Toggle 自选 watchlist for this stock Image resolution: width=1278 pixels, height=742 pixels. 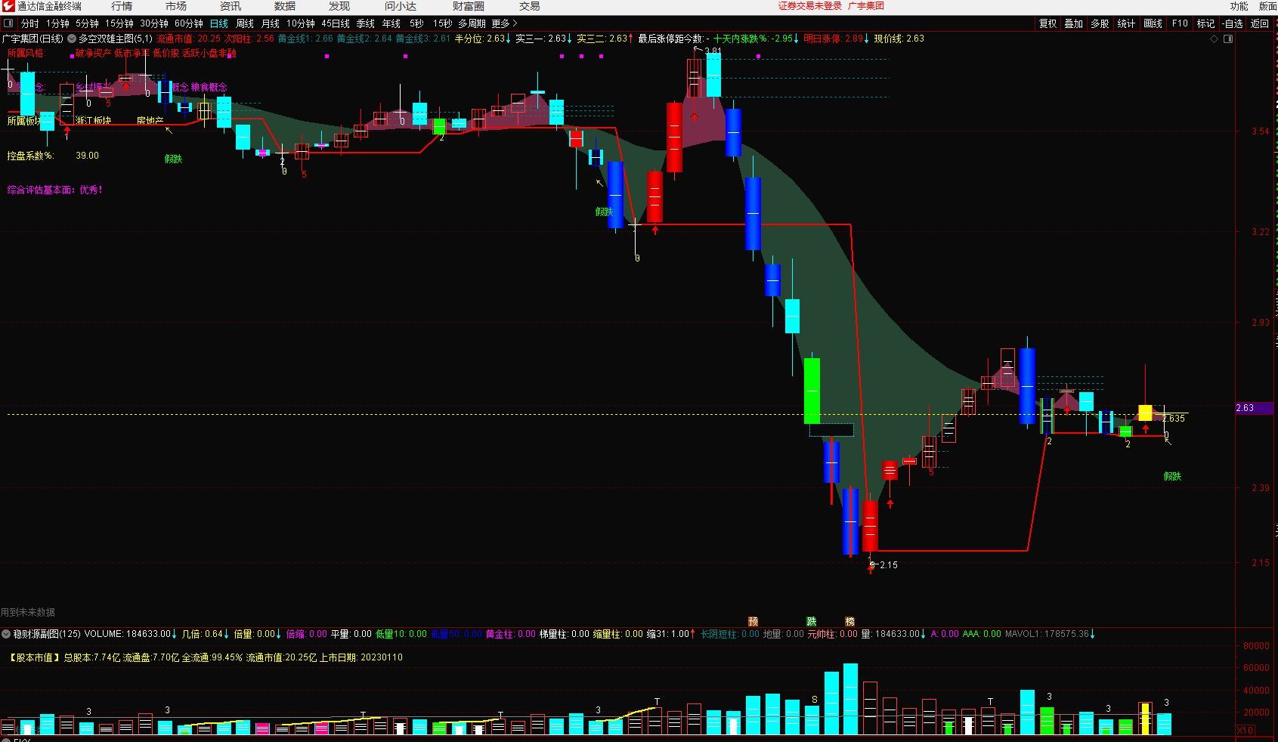click(x=1233, y=23)
